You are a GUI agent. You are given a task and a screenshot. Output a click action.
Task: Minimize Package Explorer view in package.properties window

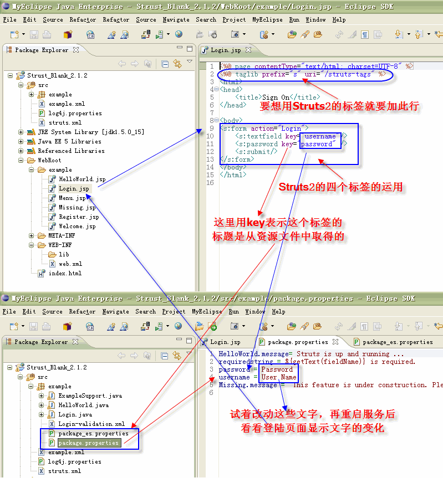[x=179, y=339]
